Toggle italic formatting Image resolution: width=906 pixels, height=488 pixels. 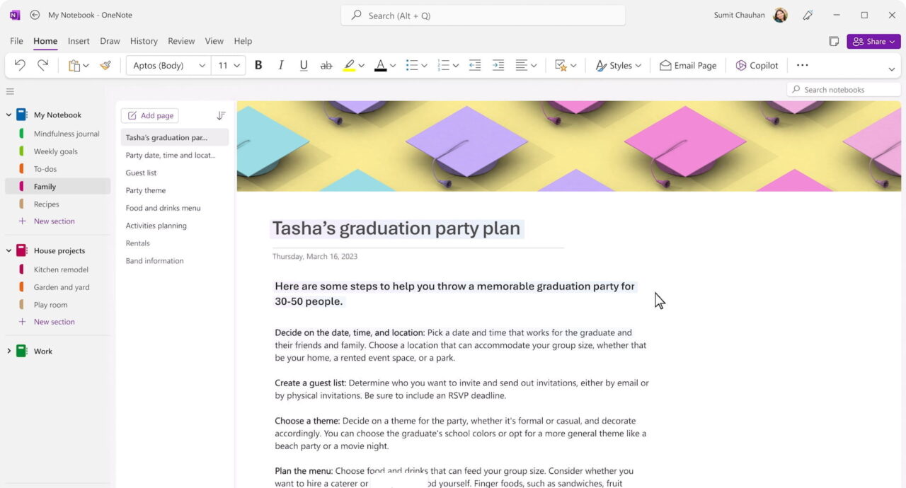(280, 65)
